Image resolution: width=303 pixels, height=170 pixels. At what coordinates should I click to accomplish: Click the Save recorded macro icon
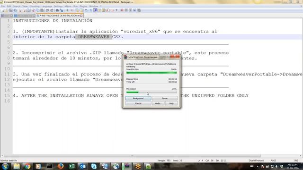click(139, 10)
